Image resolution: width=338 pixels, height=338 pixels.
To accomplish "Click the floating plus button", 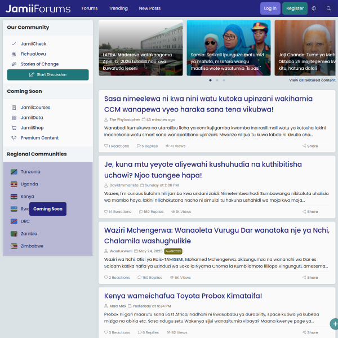I will [x=335, y=324].
